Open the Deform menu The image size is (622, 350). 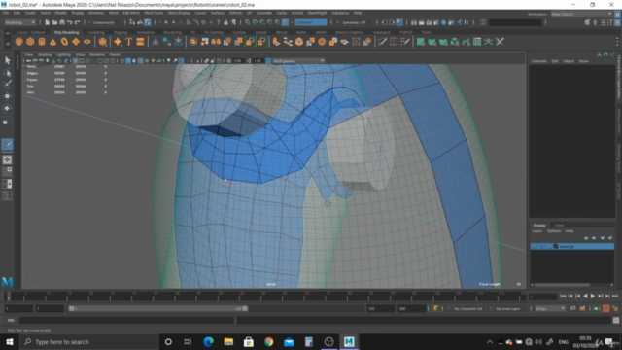[235, 13]
